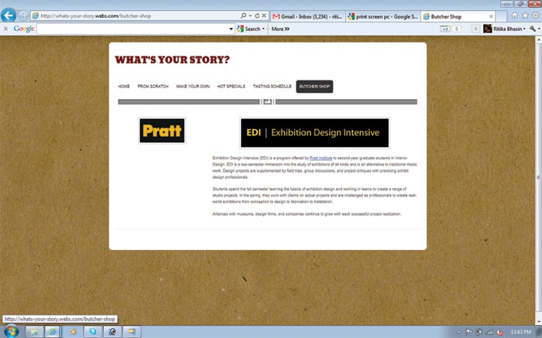
Task: Click the Google Toolbar counter box showing 0
Action: pyautogui.click(x=457, y=29)
